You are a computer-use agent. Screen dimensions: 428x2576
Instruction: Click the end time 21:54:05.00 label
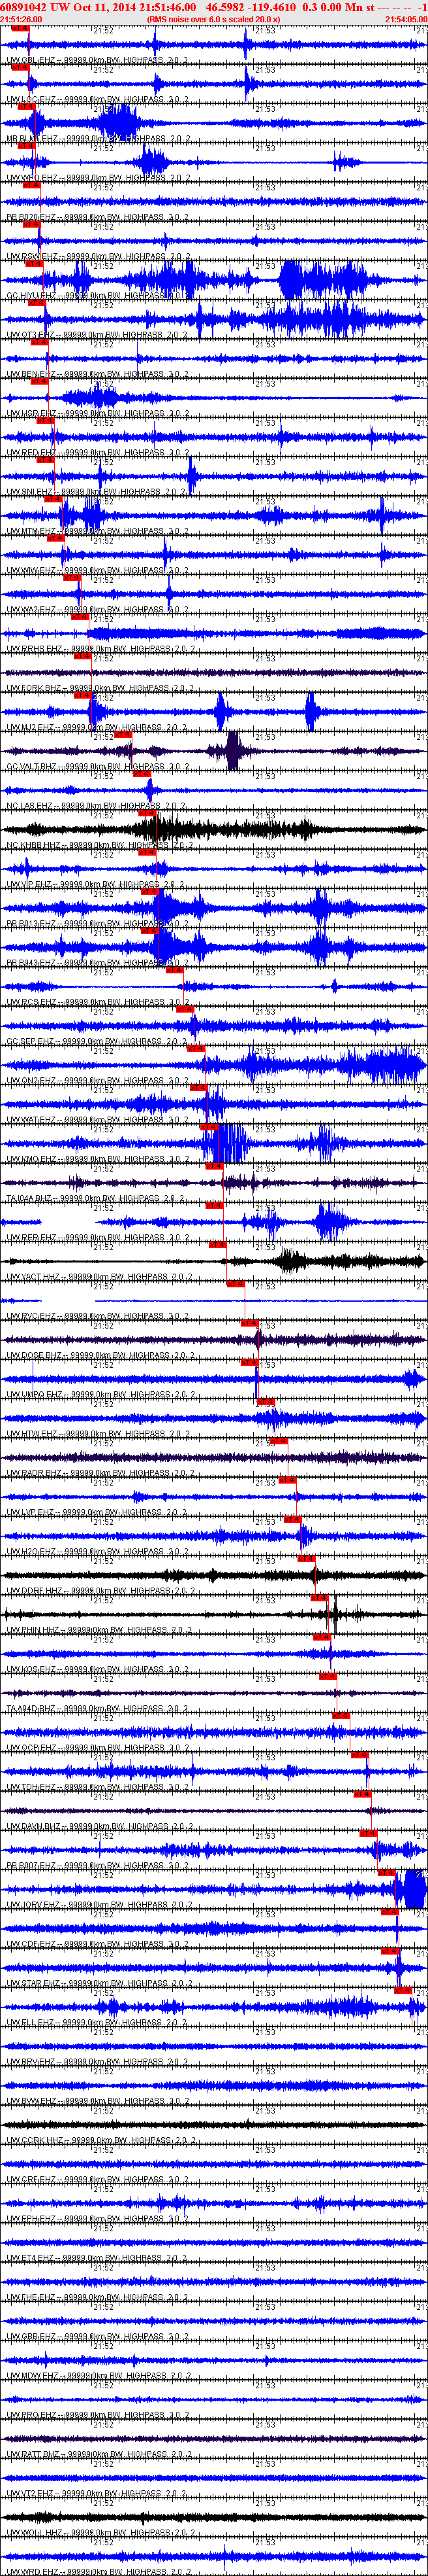coord(406,19)
